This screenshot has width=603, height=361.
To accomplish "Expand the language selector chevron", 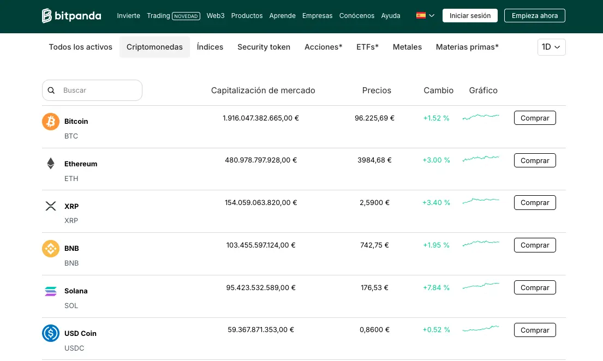I will pyautogui.click(x=432, y=16).
